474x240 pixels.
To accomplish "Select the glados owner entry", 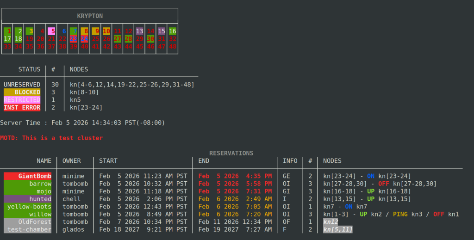I will tap(73, 229).
